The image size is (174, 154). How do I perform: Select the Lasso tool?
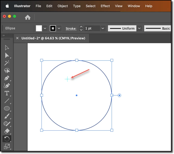(x=7, y=71)
